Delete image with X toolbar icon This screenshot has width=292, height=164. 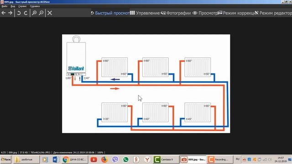point(50,13)
